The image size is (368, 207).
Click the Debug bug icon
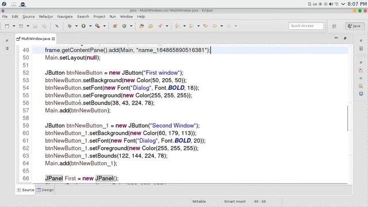[70, 26]
